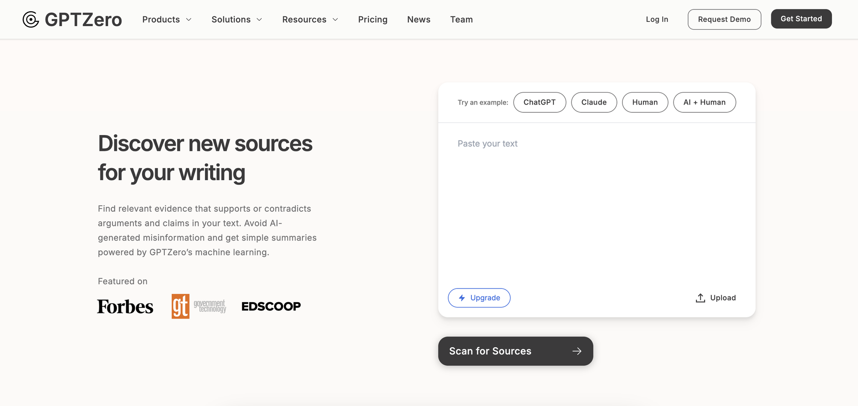The width and height of the screenshot is (858, 406).
Task: Open the News page
Action: (419, 20)
